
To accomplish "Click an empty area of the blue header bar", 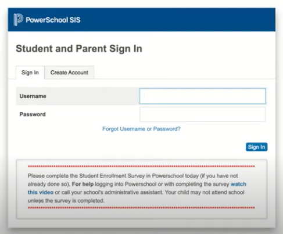I will [174, 20].
